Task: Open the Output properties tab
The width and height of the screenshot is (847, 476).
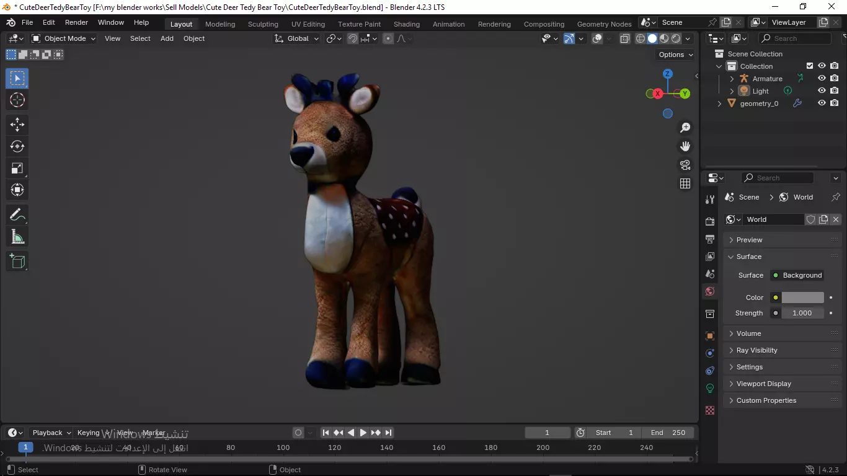Action: pos(710,239)
